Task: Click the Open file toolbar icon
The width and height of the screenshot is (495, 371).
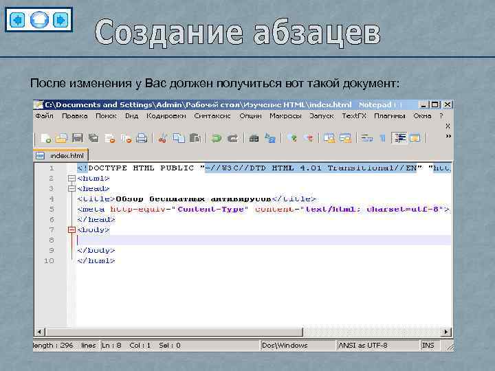Action: (x=62, y=138)
